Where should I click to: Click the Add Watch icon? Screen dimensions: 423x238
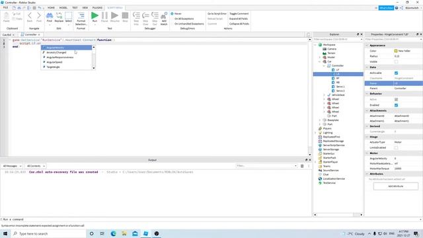point(164,16)
